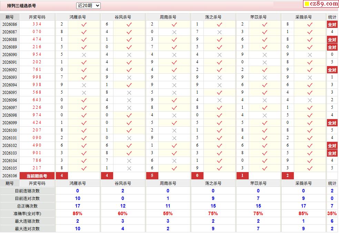Click the 准确率(全对率) row label
This screenshot has height=233, width=339.
(x=27, y=213)
